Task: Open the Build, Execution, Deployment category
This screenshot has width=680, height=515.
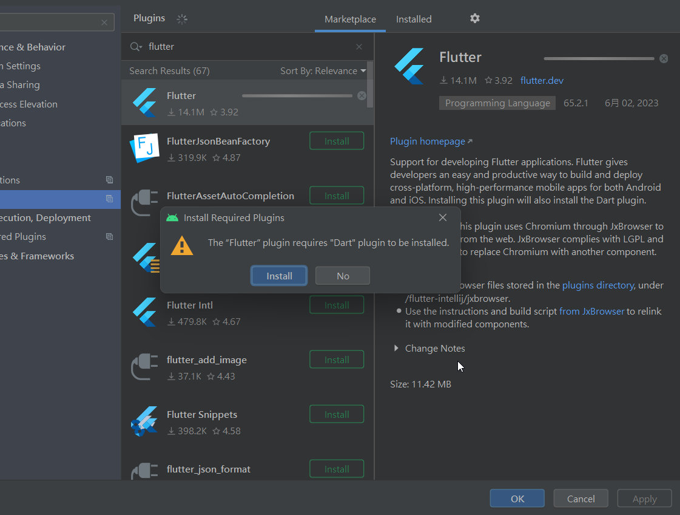Action: click(x=45, y=217)
